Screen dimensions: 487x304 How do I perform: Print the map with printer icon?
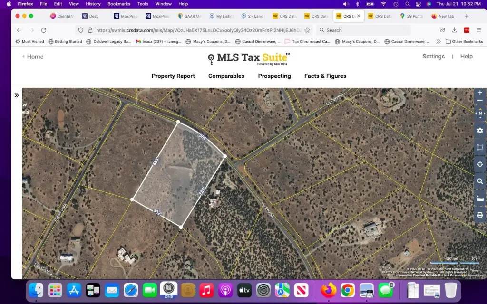click(480, 215)
